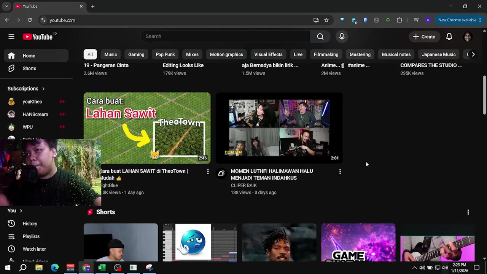Click the green leaf extension icon
This screenshot has height=274, width=487.
388,20
